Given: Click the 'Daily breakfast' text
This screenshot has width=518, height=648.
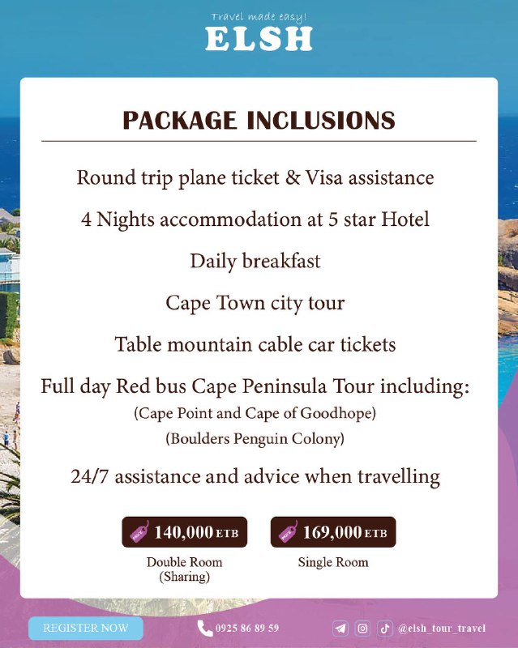Looking at the screenshot, I should (255, 261).
